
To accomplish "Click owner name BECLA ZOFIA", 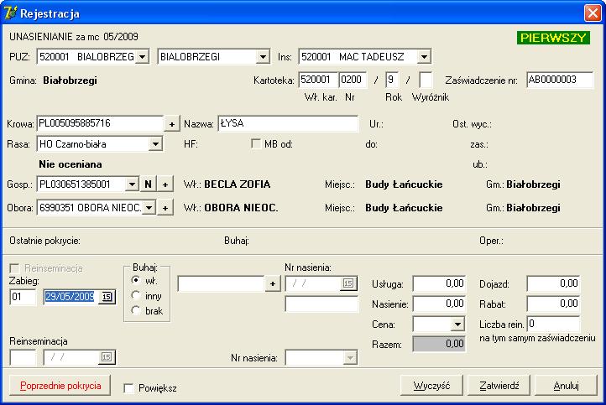I will (x=237, y=184).
